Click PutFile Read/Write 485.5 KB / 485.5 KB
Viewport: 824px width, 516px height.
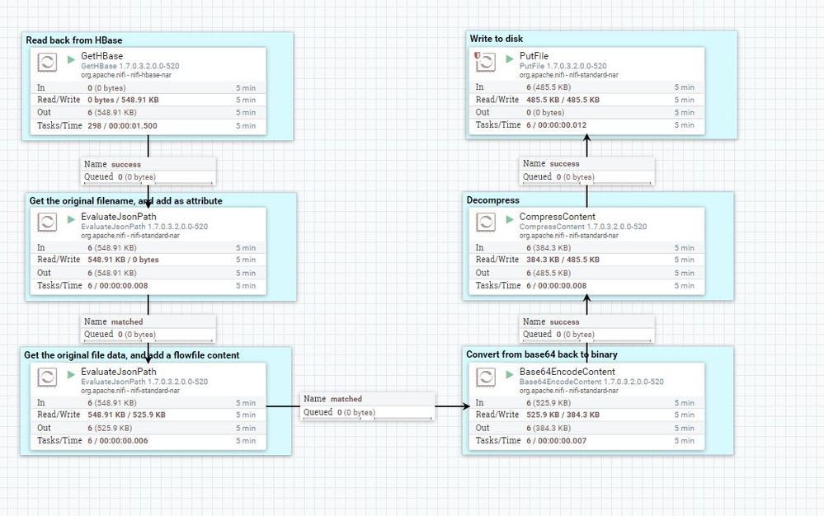563,99
